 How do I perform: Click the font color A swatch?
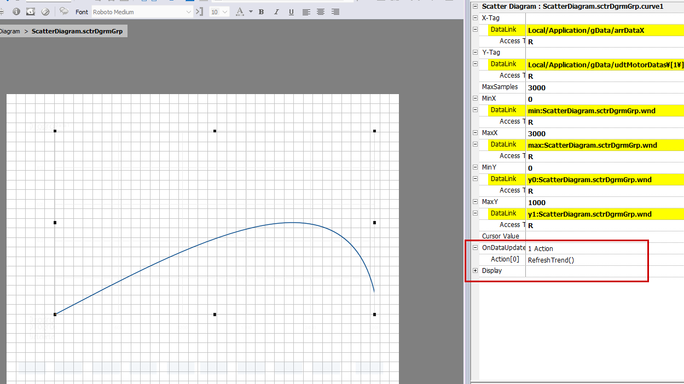click(240, 12)
